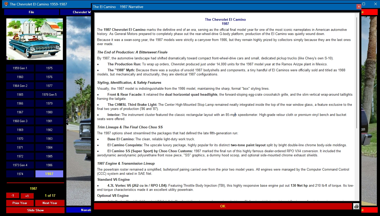This screenshot has width=380, height=216.
Task: Choose the 1964 Gen 2 button
Action: click(x=20, y=86)
